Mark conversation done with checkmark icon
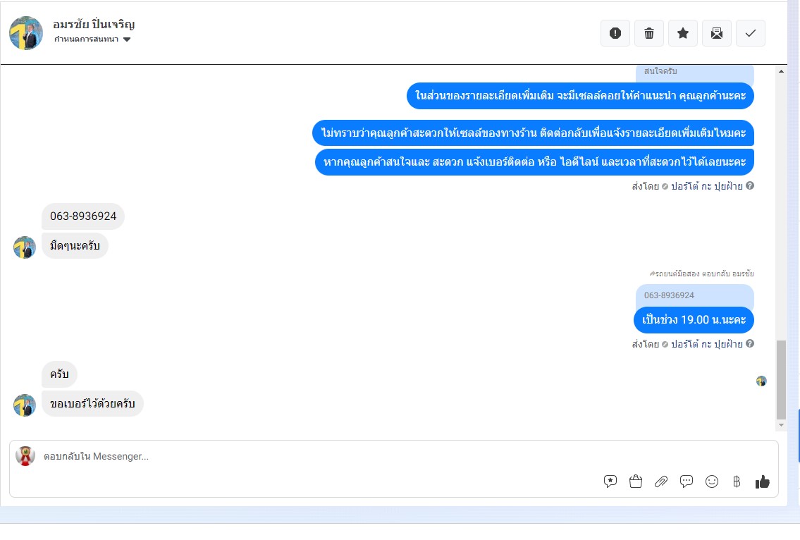Image resolution: width=800 pixels, height=540 pixels. tap(751, 33)
